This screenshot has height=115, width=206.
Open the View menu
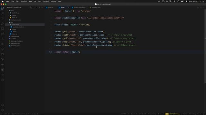click(31, 1)
